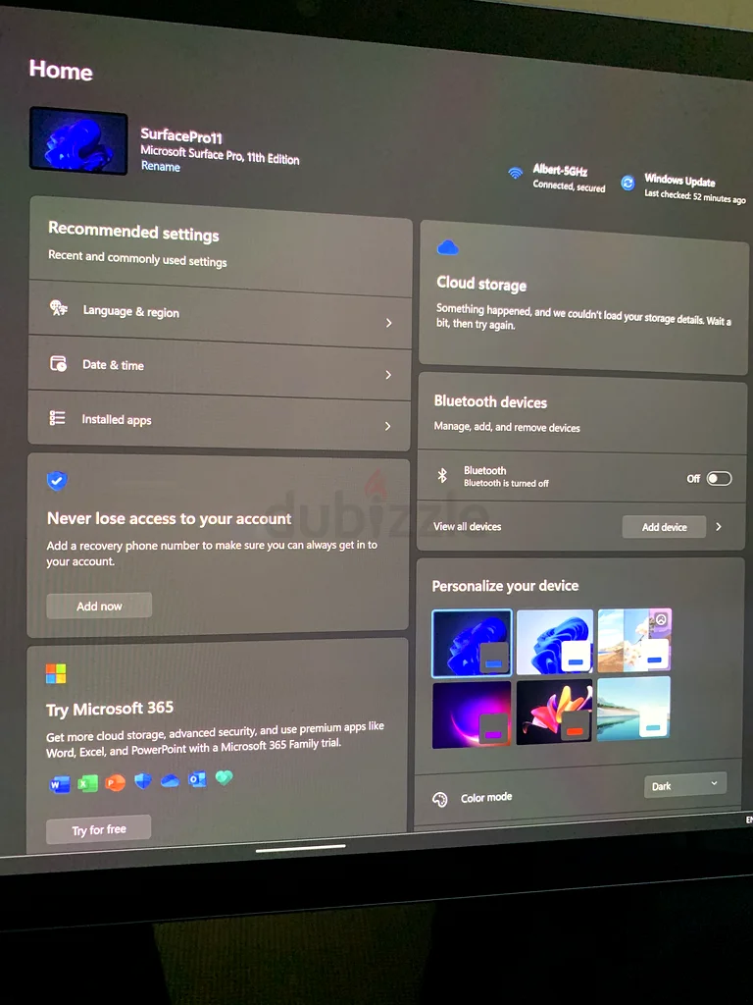Click the blue shield account security icon
Image resolution: width=753 pixels, height=1005 pixels.
57,480
